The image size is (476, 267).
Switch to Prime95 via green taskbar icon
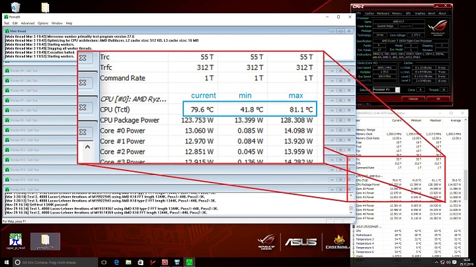pos(189,262)
